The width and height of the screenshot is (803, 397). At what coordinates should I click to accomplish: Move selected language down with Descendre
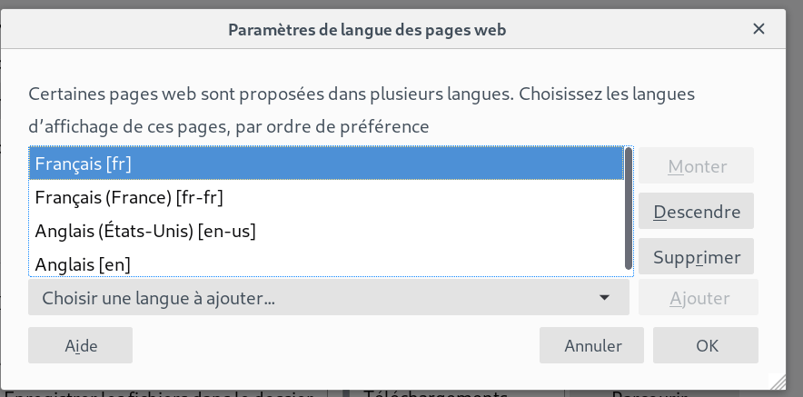(x=696, y=213)
